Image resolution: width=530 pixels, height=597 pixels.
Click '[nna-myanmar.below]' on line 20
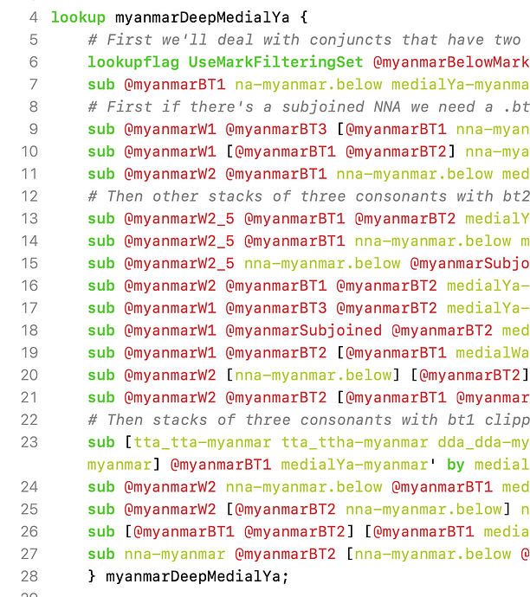pos(313,376)
